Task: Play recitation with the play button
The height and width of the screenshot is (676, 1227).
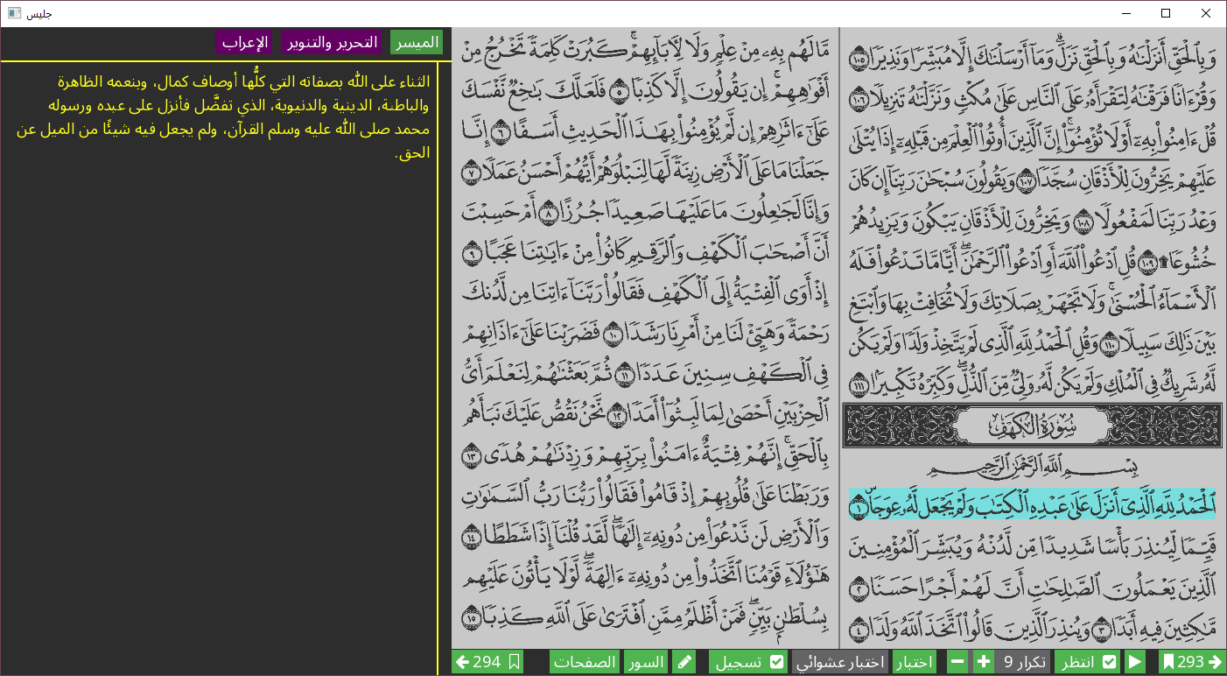Action: 1135,662
